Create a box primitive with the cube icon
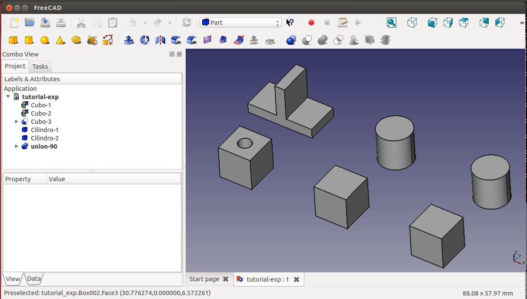Viewport: 527px width, 299px height. tap(13, 40)
